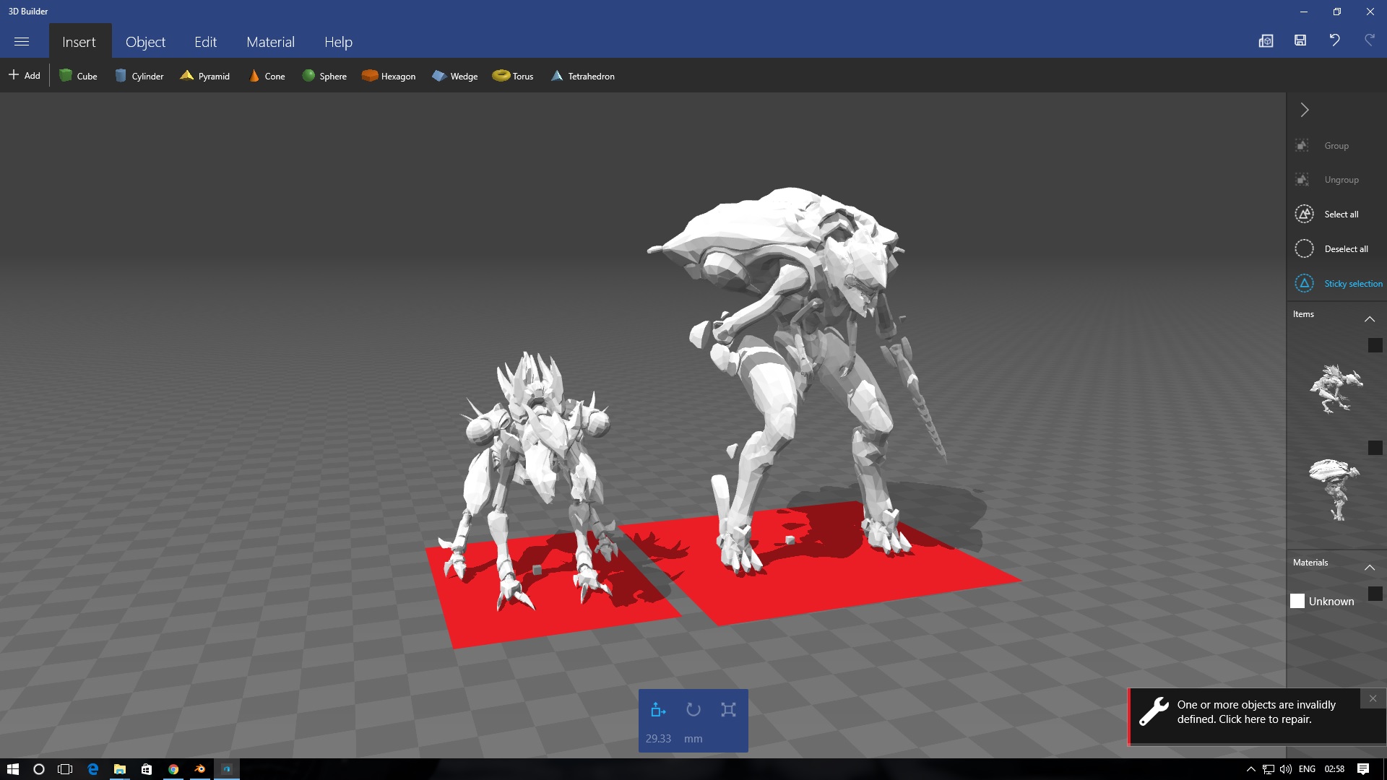
Task: Activate the Rotate tool
Action: 693,710
